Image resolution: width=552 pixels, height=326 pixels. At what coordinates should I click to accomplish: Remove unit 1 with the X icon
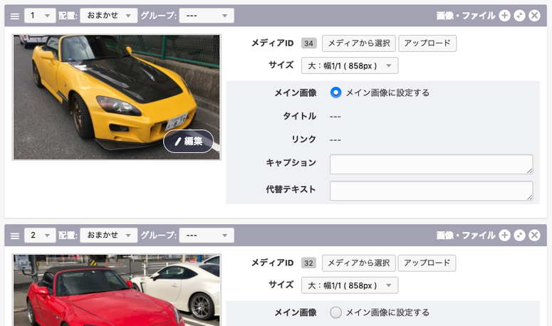pyautogui.click(x=534, y=16)
